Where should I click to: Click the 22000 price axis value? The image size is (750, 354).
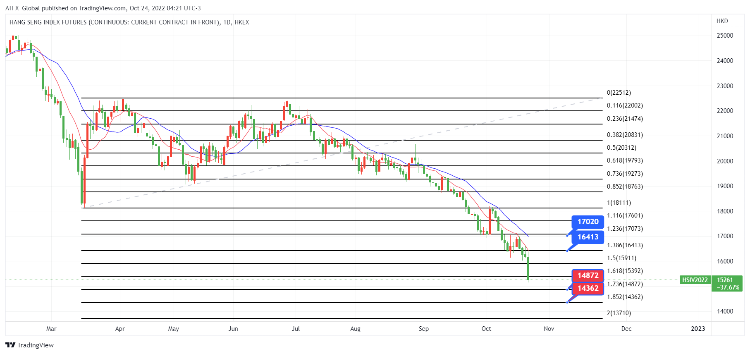coord(725,111)
